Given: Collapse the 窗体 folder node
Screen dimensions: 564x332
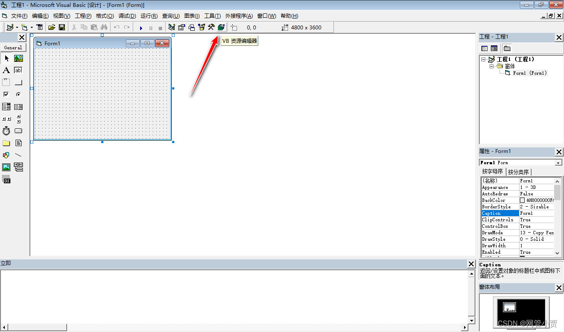Looking at the screenshot, I should coord(492,66).
